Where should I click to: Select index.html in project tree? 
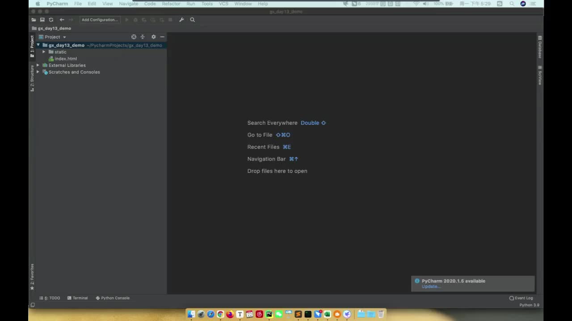coord(66,58)
